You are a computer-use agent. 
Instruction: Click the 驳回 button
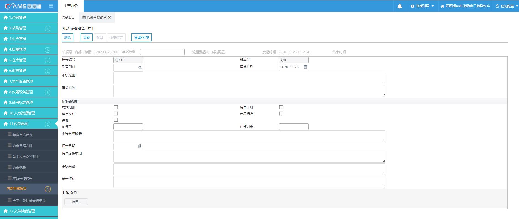coord(100,38)
